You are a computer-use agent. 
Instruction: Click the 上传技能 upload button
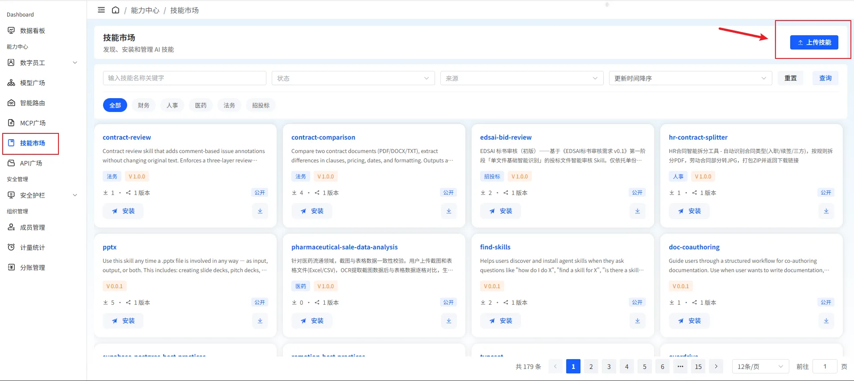click(814, 42)
